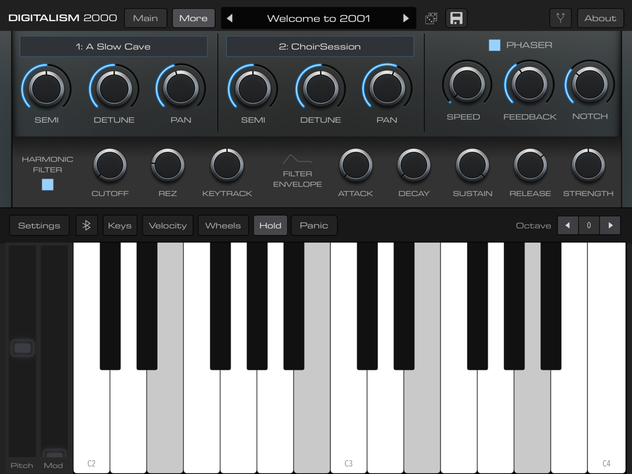This screenshot has height=474, width=632.
Task: Open the Velocity options
Action: point(168,226)
